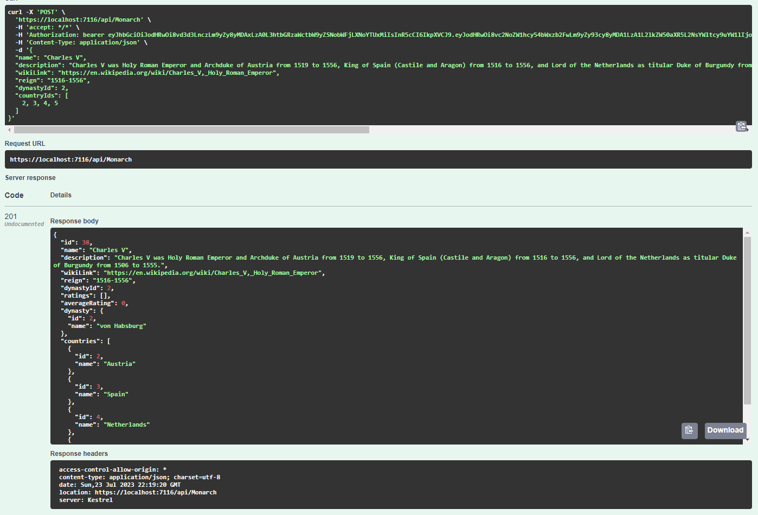
Task: Click the Code column header
Action: 13,195
